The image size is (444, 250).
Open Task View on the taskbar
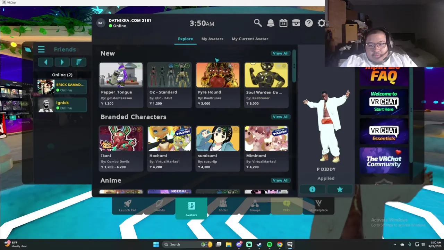tap(219, 244)
